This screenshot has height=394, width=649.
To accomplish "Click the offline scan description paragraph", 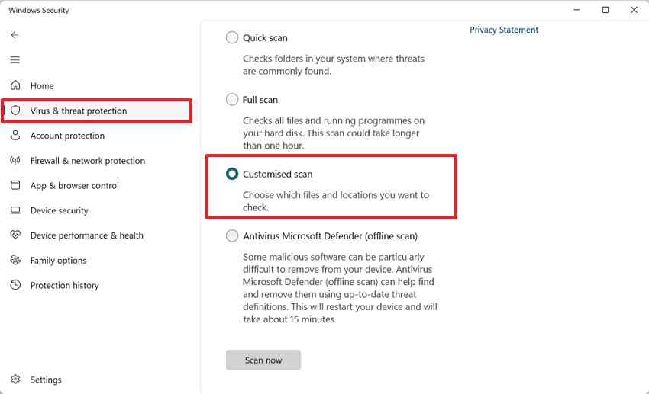I will pos(340,288).
